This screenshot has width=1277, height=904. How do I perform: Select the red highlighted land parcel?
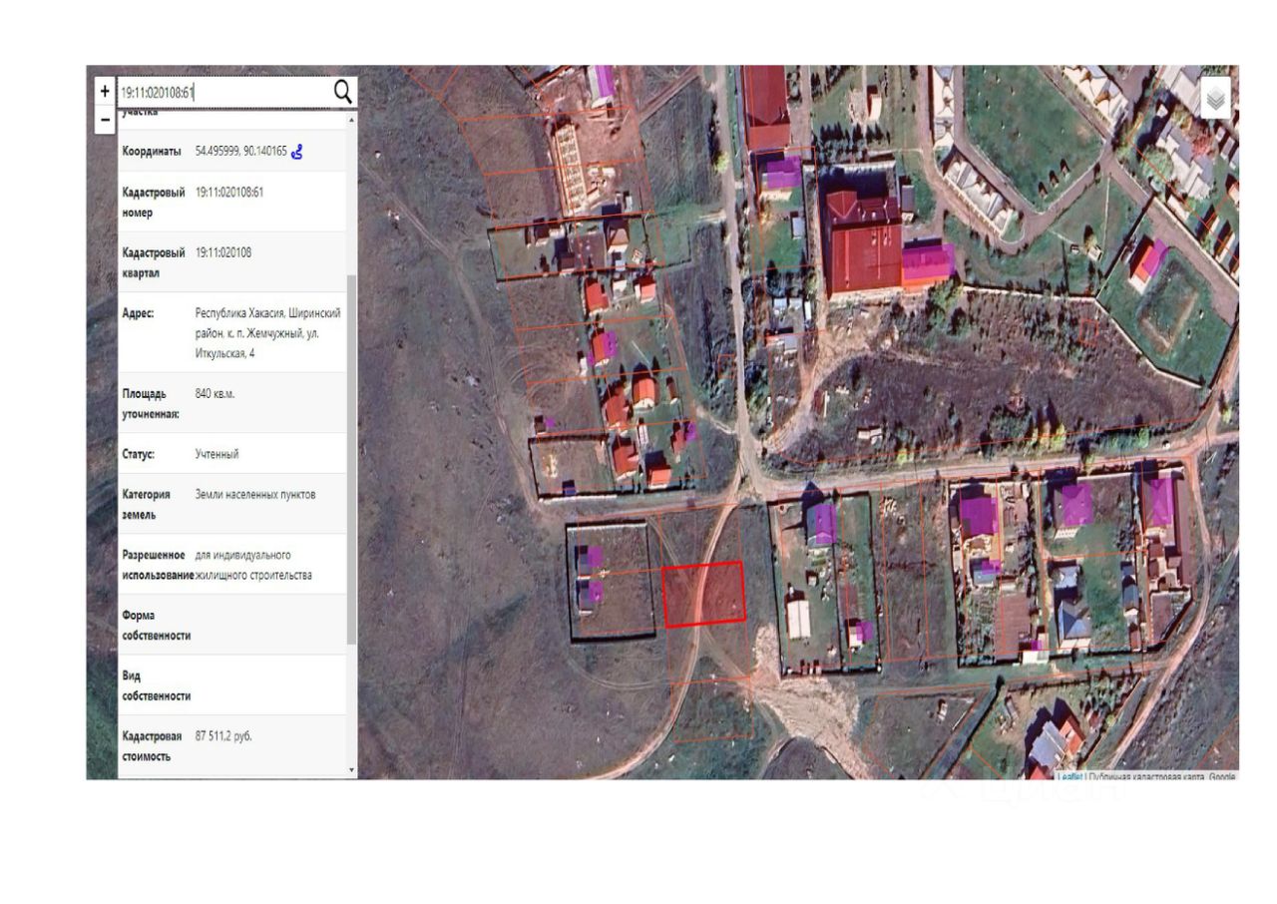coord(704,594)
